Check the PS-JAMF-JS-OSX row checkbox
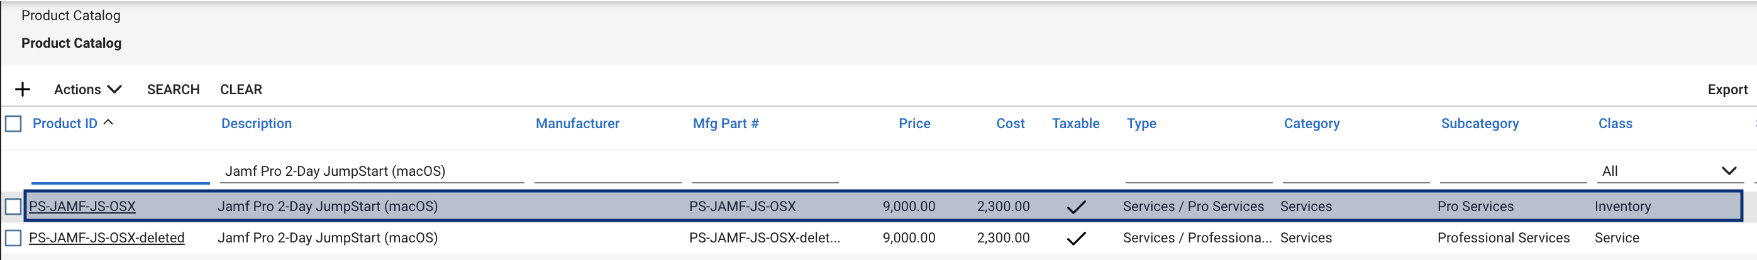 click(x=13, y=206)
